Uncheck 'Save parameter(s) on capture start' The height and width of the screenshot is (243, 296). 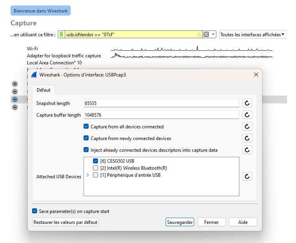point(35,211)
